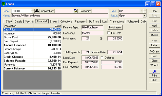Tick the Flat Rate checkbox

click(x=109, y=33)
